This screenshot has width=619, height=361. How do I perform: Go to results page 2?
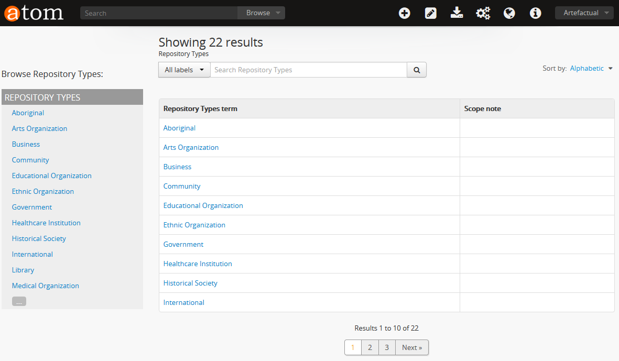coord(370,347)
